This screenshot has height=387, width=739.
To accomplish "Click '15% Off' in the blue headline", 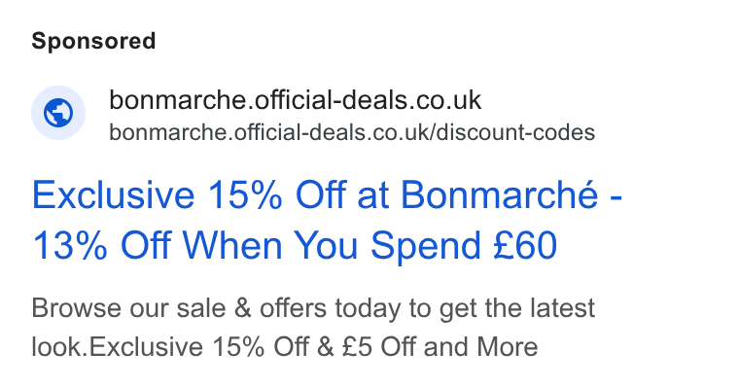I will coord(277,194).
